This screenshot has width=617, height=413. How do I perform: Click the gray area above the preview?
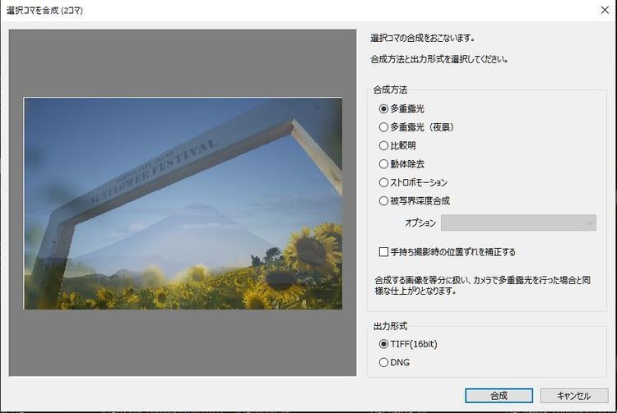coord(183,63)
